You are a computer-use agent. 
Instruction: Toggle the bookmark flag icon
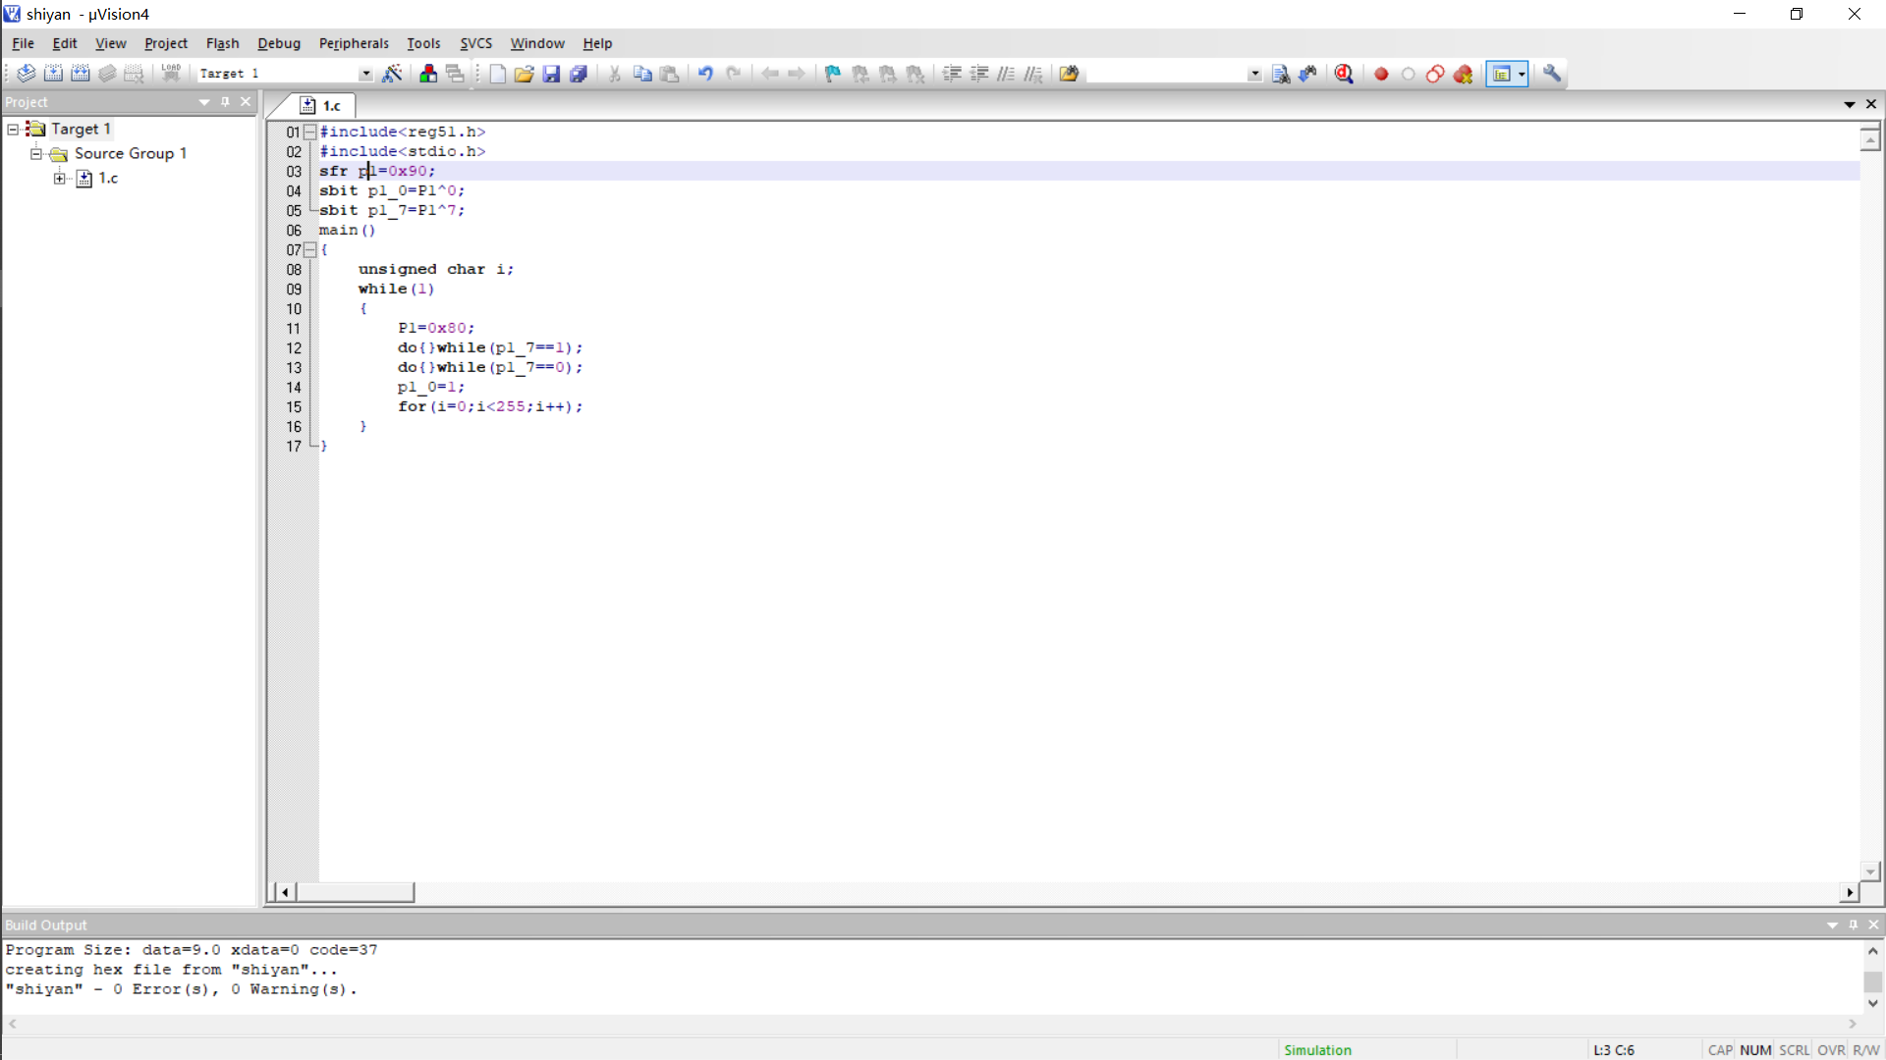832,74
